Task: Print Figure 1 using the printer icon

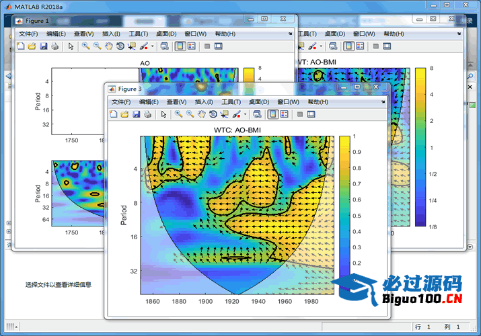Action: (55, 46)
